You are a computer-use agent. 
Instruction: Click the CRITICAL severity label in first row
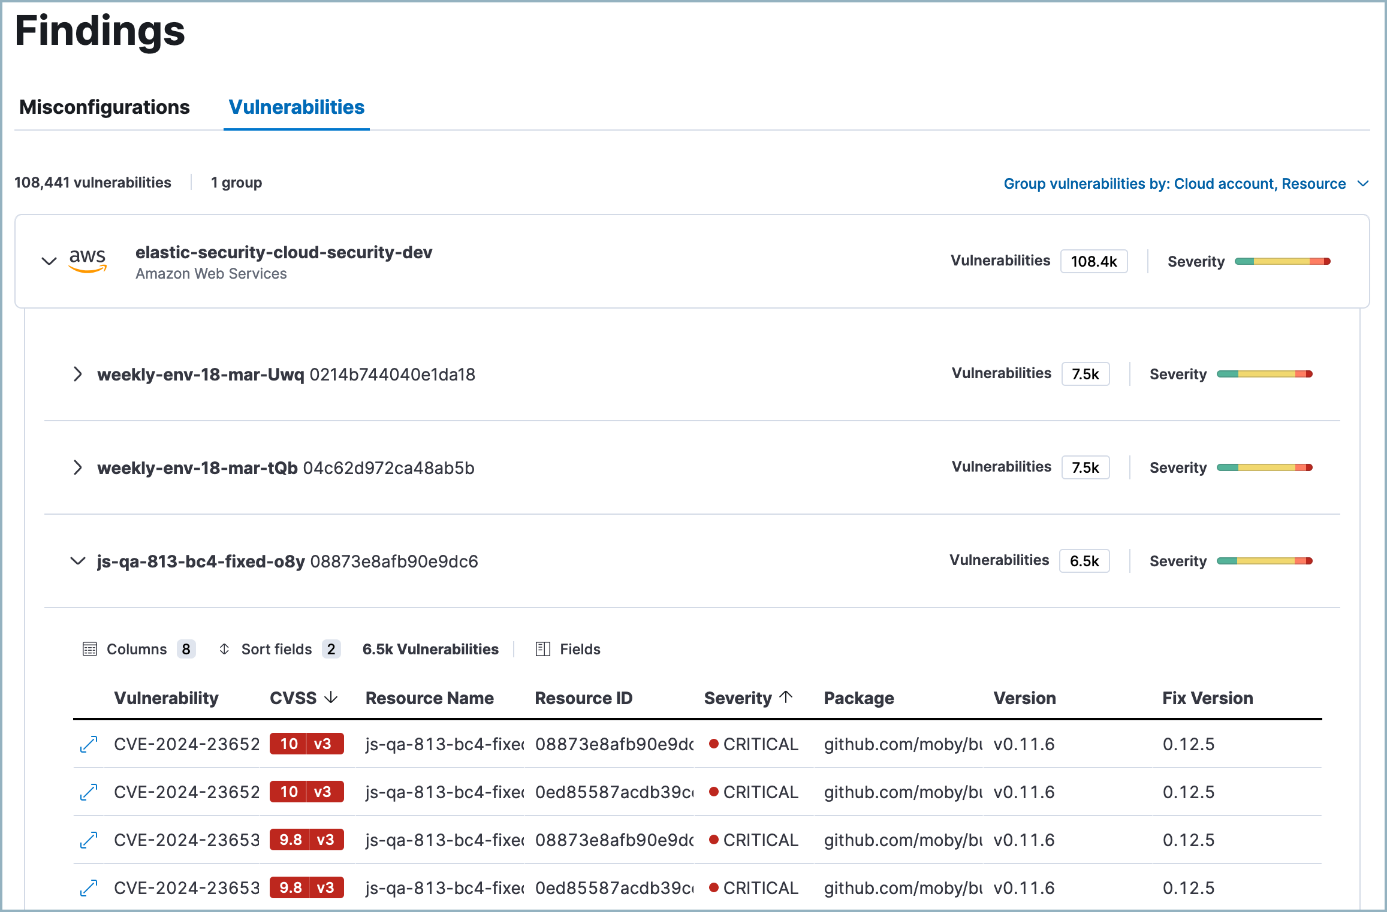[761, 744]
